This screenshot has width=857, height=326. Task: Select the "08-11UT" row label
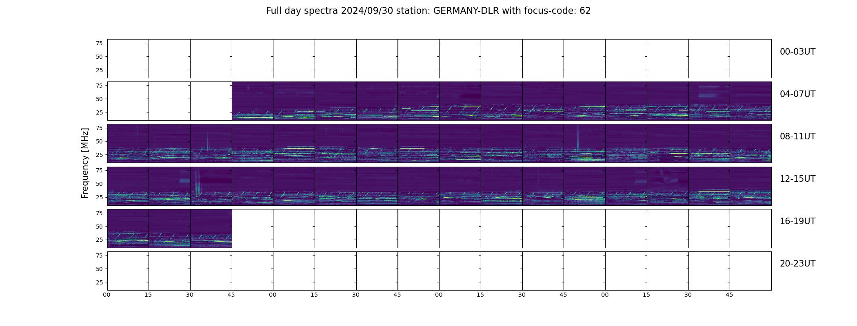point(797,137)
